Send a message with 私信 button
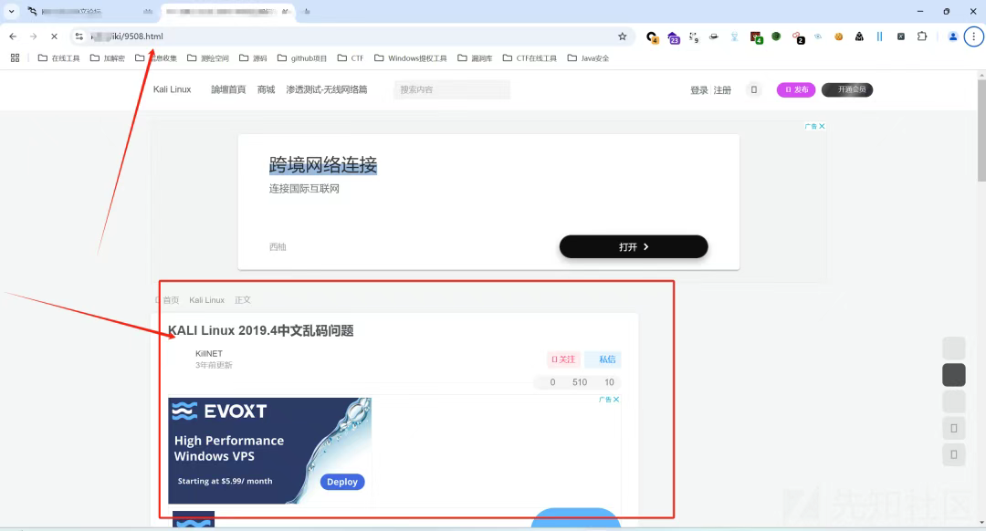Screen dimensions: 986x531 (x=603, y=359)
